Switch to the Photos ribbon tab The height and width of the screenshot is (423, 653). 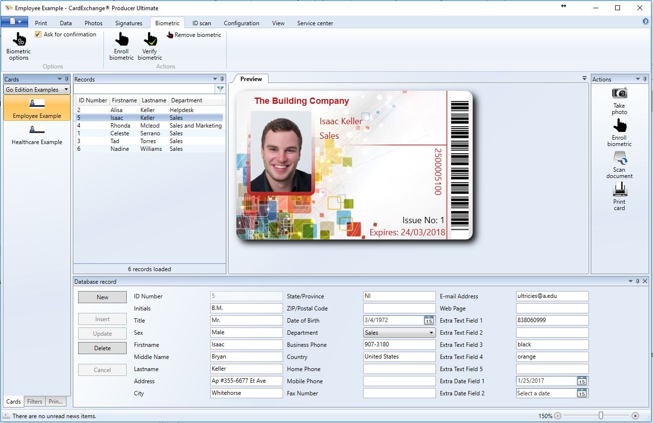tap(94, 23)
